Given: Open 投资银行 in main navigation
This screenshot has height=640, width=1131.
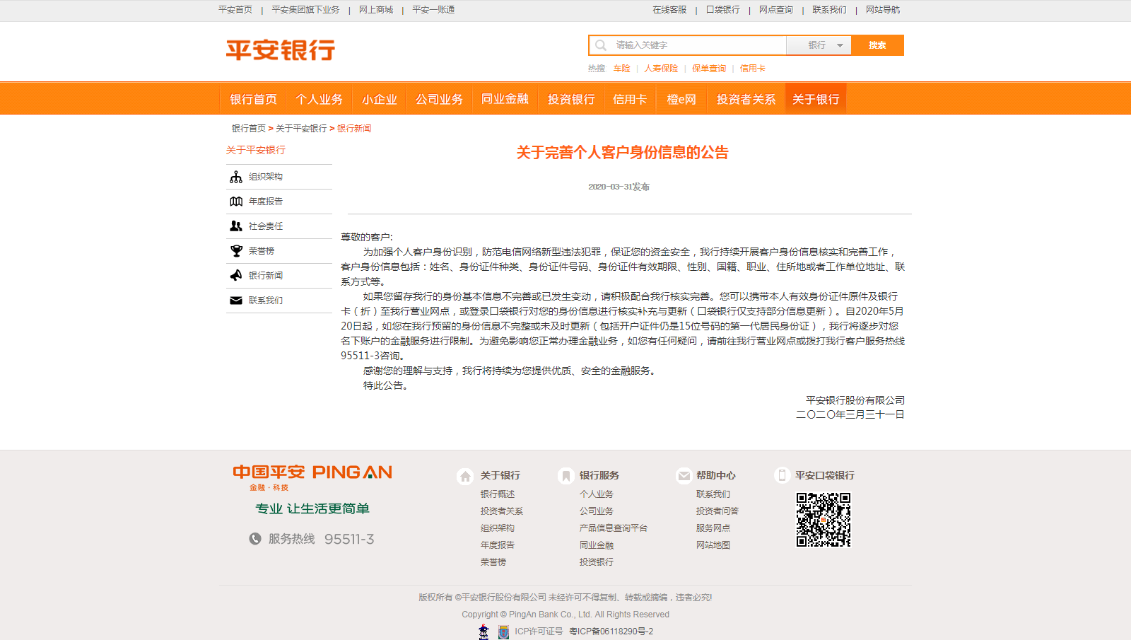Looking at the screenshot, I should pos(571,99).
